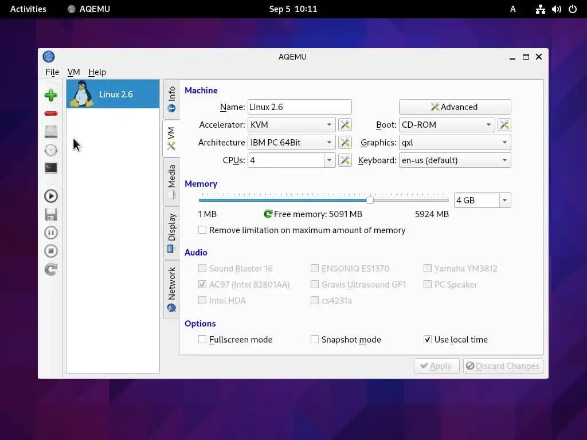
Task: Click the keyboard layout indicator A in top bar
Action: (513, 9)
